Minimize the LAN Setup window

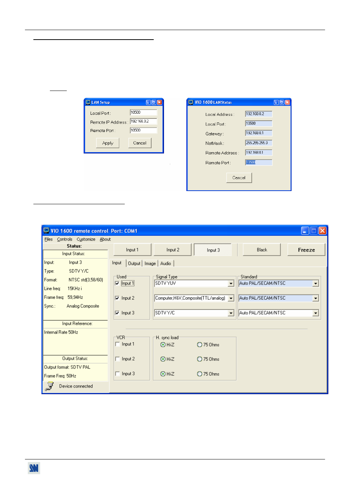point(148,102)
